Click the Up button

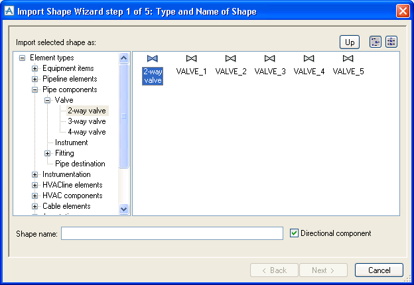350,42
